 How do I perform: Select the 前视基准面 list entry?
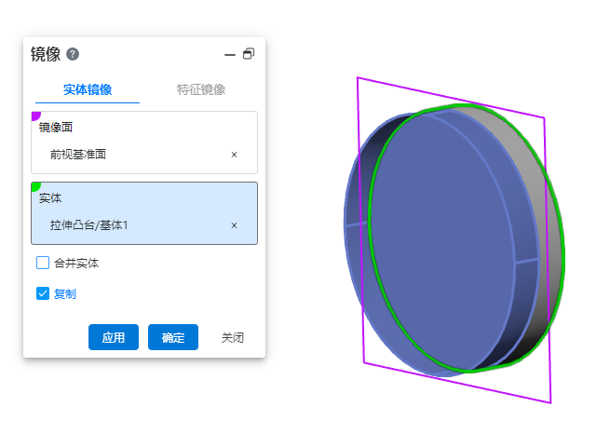pyautogui.click(x=79, y=155)
